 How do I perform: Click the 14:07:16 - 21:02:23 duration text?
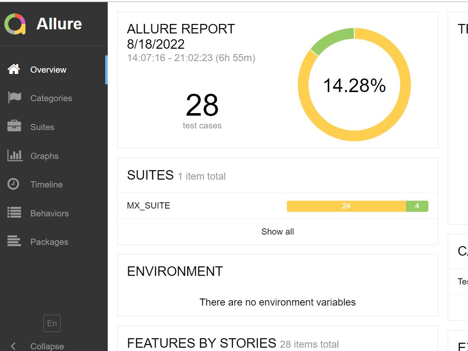(191, 58)
